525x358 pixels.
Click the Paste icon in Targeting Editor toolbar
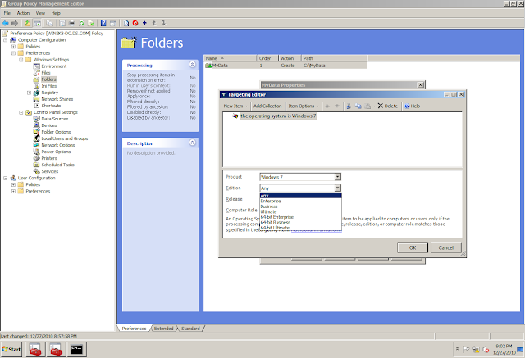[367, 106]
